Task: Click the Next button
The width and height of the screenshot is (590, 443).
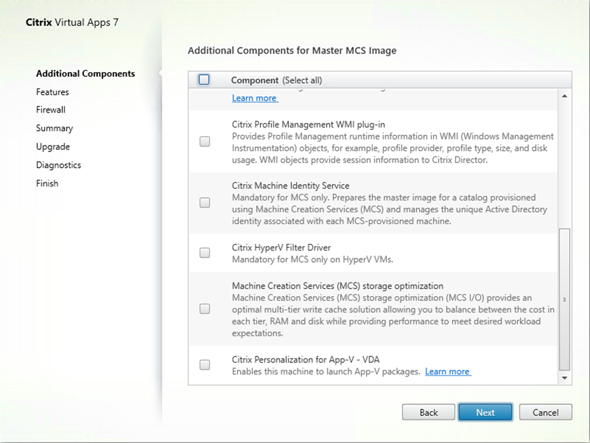Action: [x=485, y=412]
